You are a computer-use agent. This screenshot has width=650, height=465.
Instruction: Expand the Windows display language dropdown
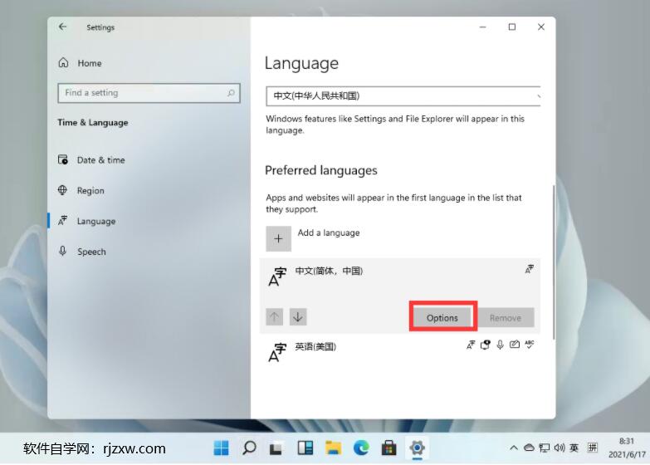(403, 95)
